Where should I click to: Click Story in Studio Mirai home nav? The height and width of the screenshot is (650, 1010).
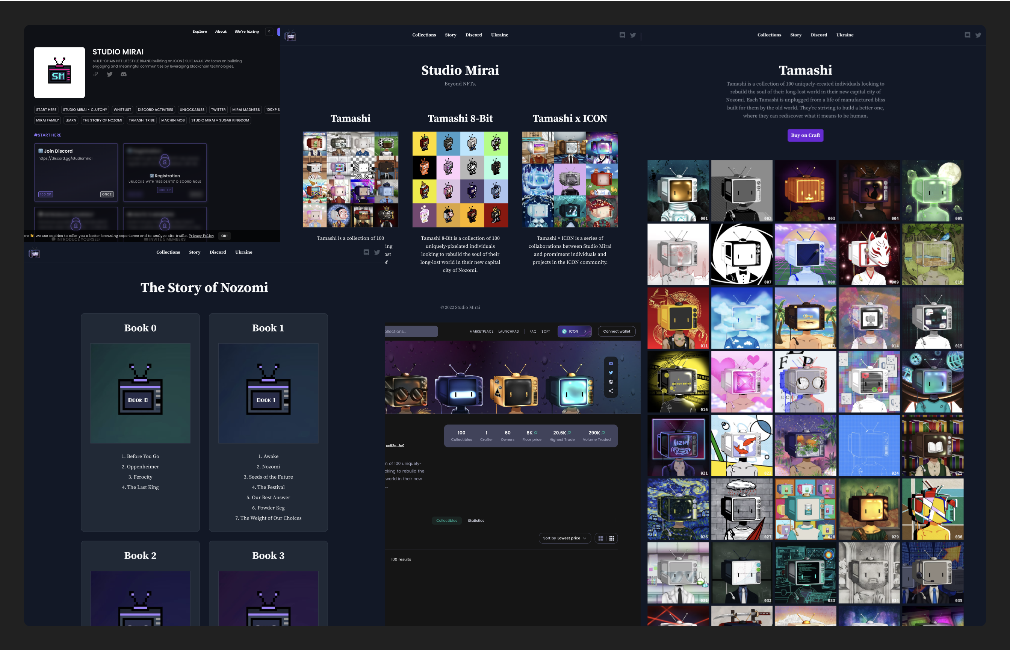pyautogui.click(x=451, y=35)
